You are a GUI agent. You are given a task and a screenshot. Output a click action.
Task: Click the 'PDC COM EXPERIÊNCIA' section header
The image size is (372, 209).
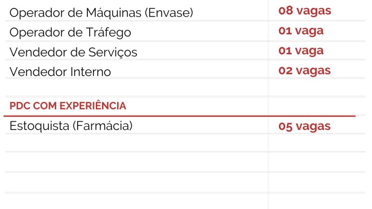click(x=68, y=106)
